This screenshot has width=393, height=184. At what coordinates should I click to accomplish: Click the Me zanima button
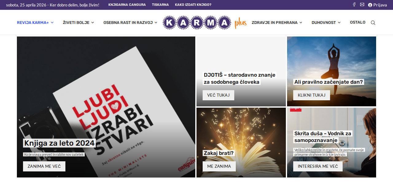coord(219,166)
